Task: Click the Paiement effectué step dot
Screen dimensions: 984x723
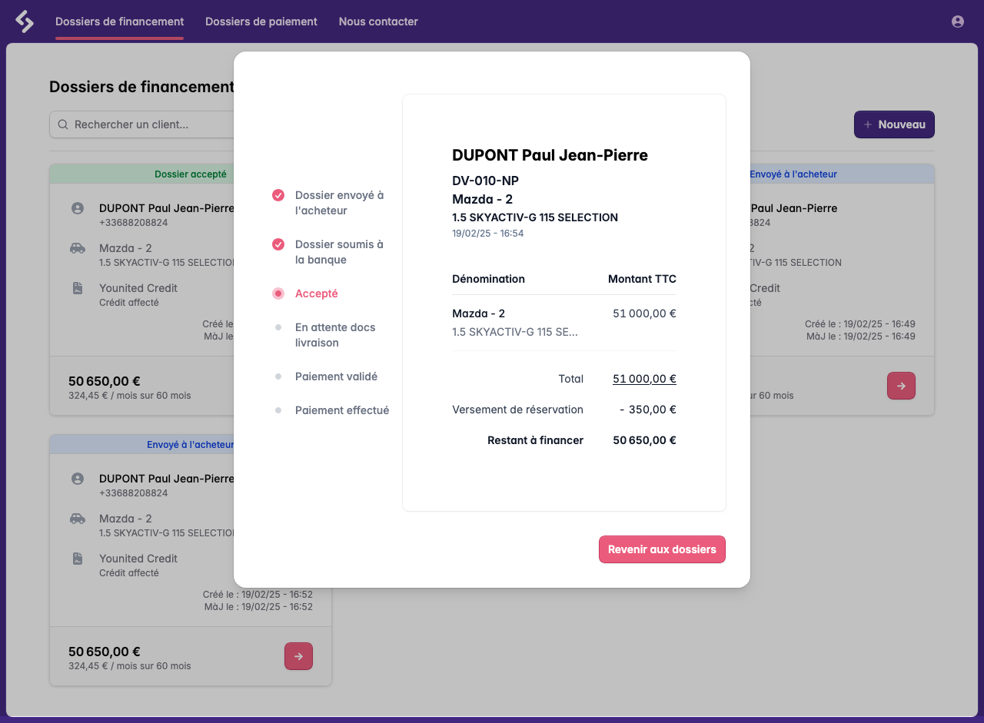Action: (x=278, y=410)
